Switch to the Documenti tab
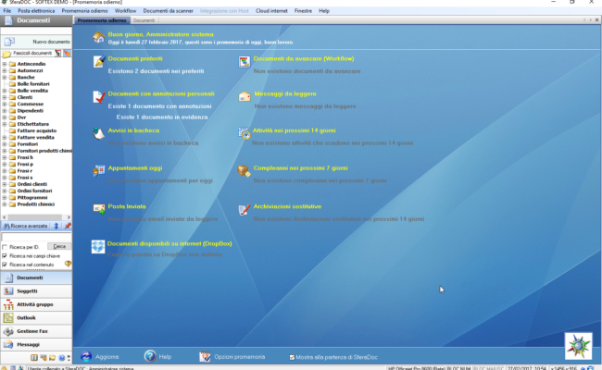602x370 pixels. [144, 20]
